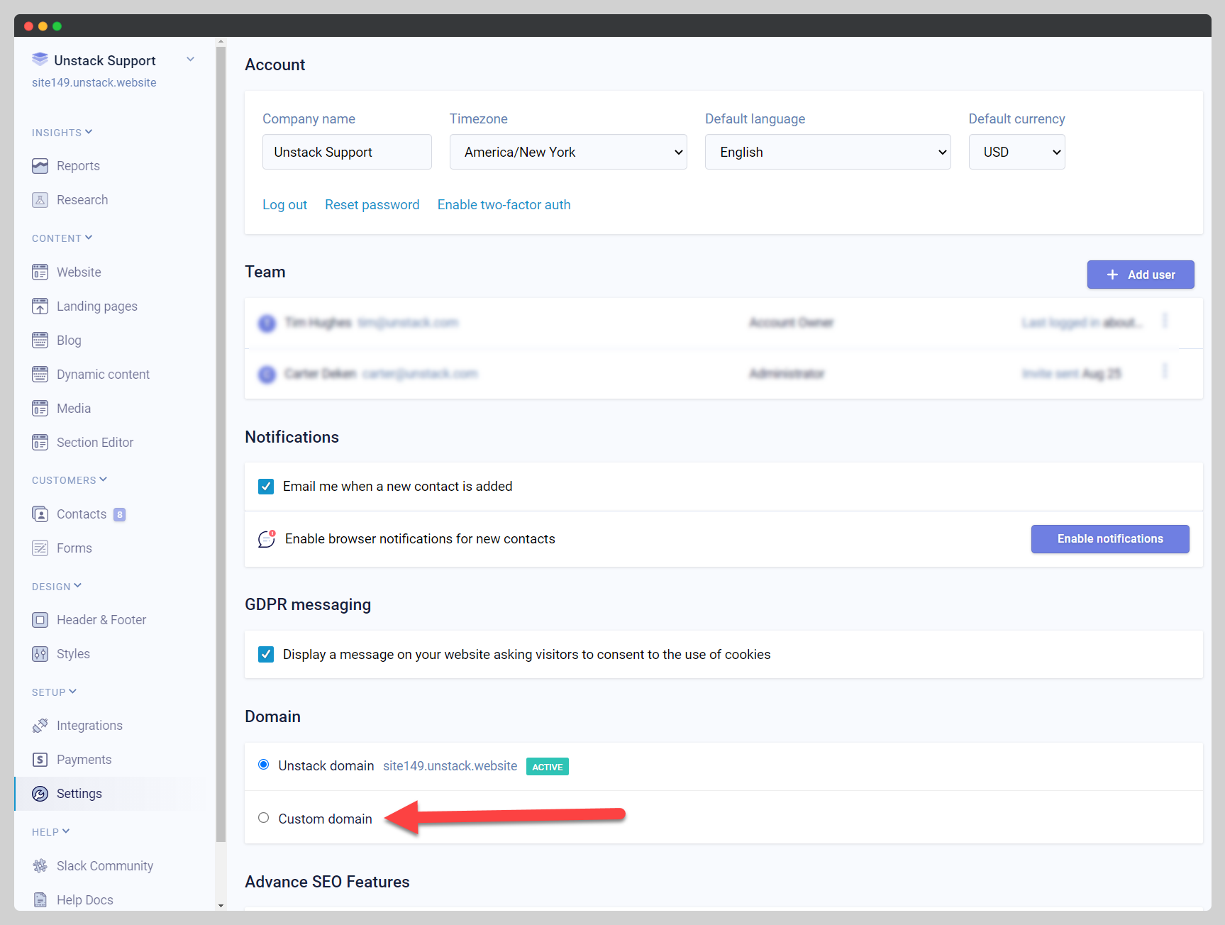Open the Timezone dropdown
This screenshot has height=925, width=1225.
567,152
